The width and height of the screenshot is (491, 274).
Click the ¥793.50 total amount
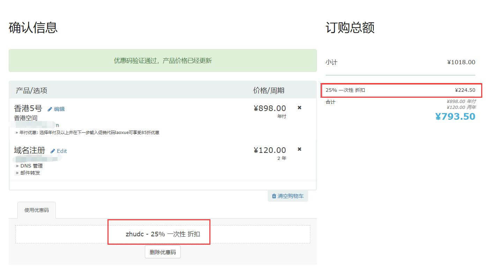(x=455, y=117)
